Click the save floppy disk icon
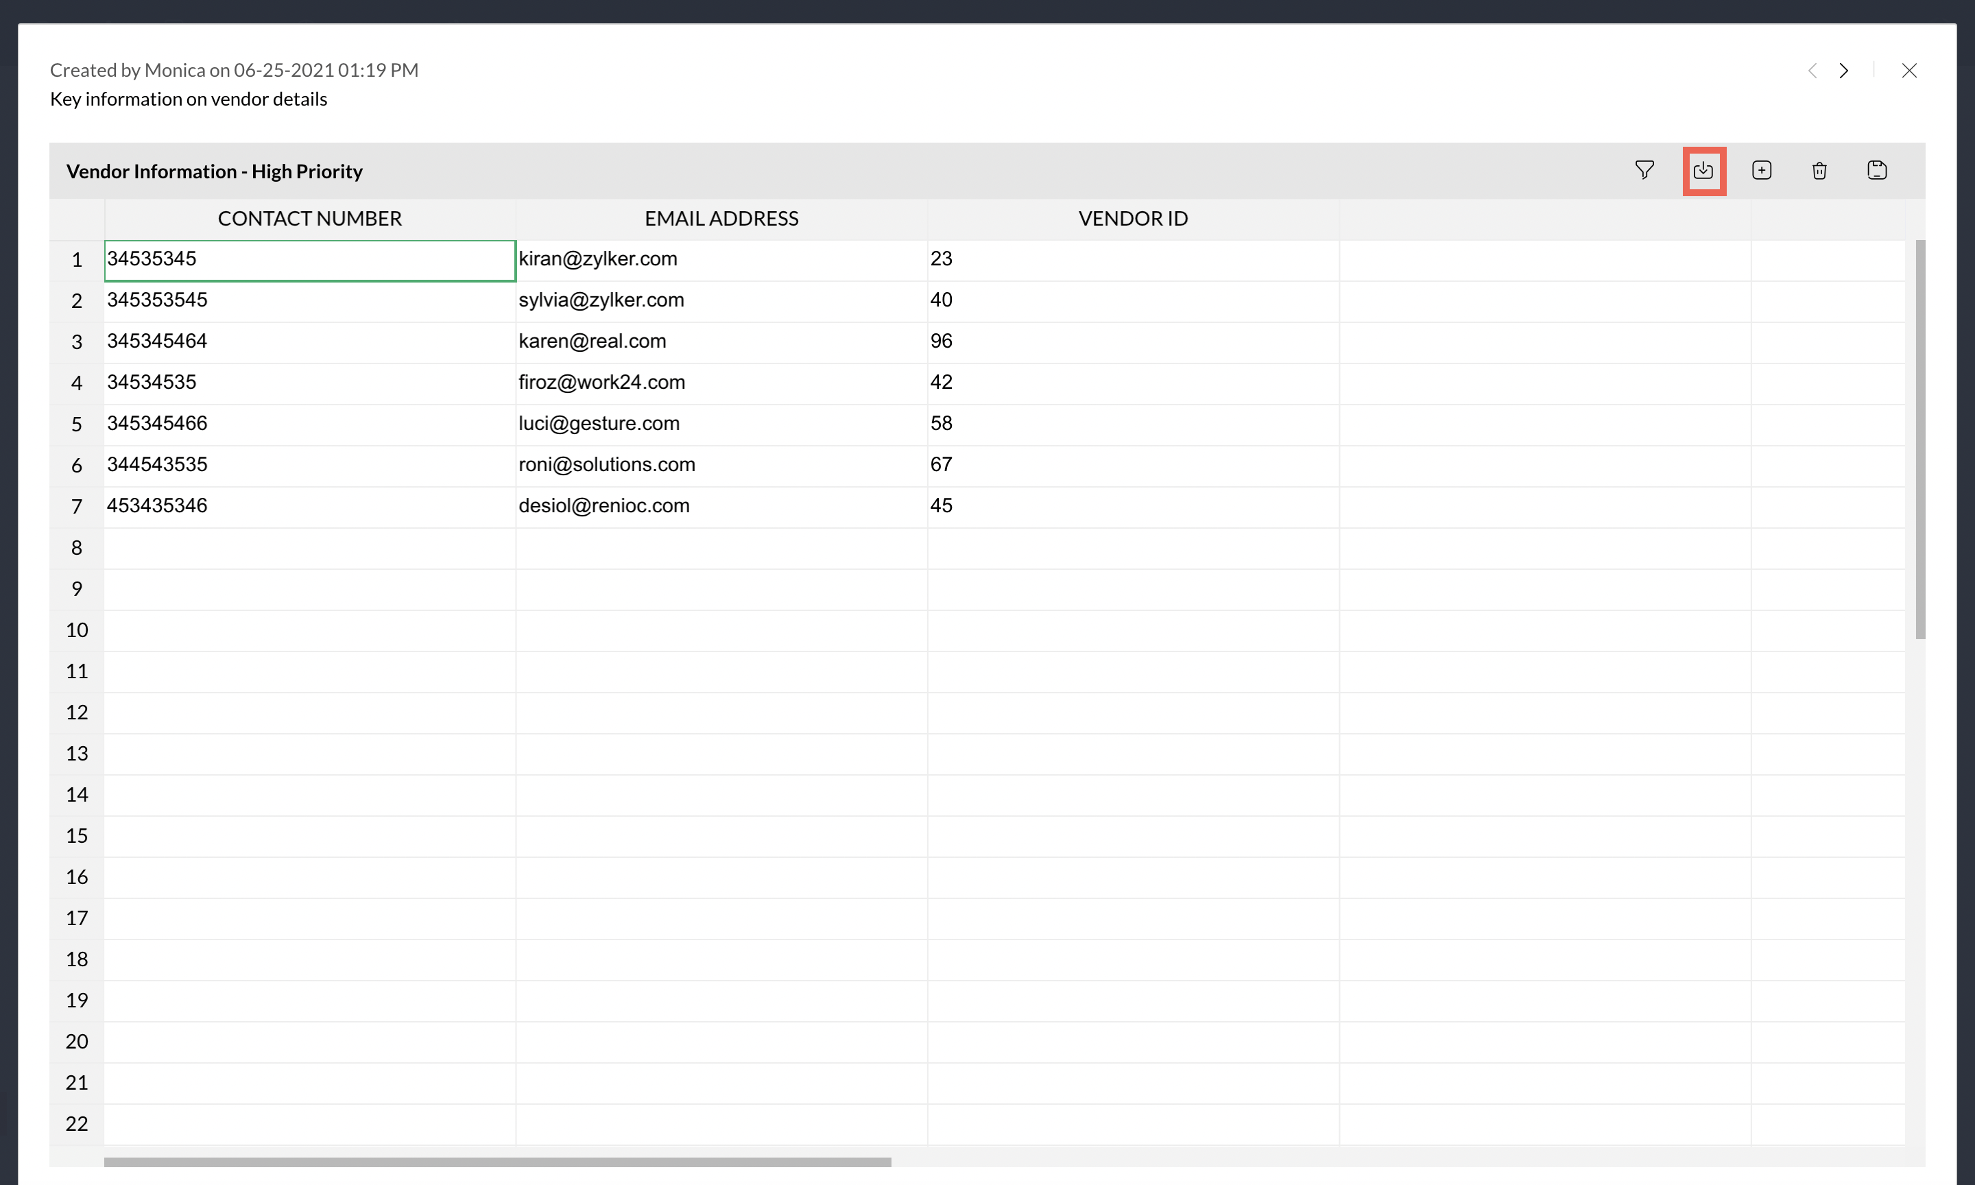Viewport: 1975px width, 1185px height. (x=1876, y=170)
